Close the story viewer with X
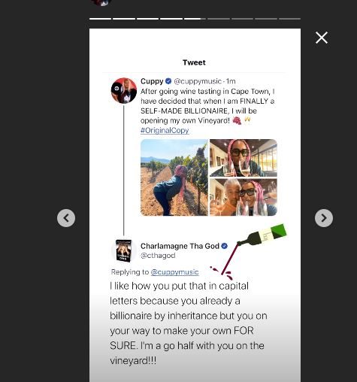 [x=322, y=38]
